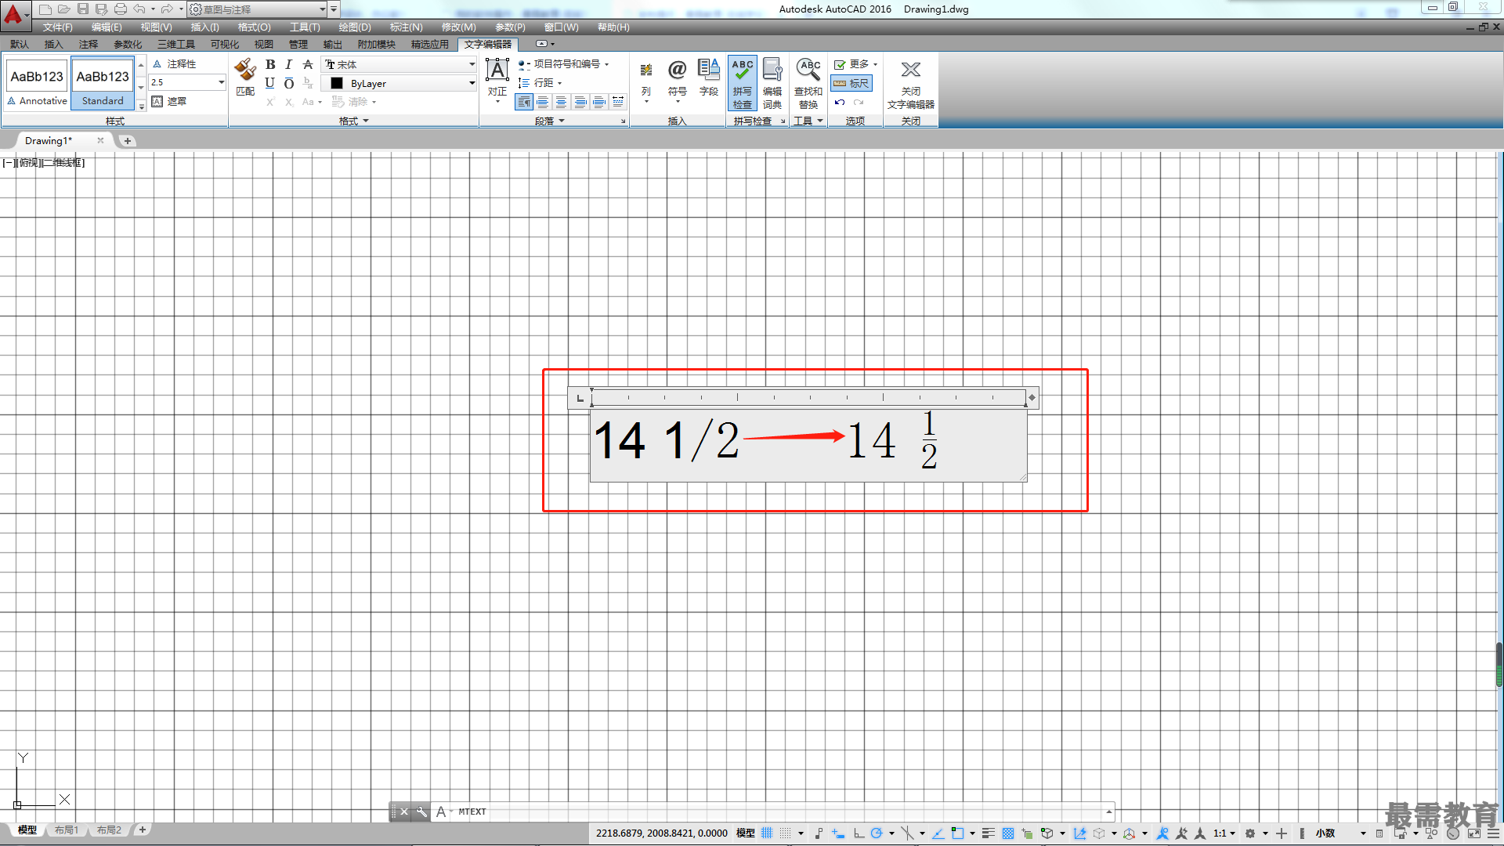The height and width of the screenshot is (846, 1504).
Task: Open the More (更多) options dropdown
Action: pyautogui.click(x=855, y=64)
